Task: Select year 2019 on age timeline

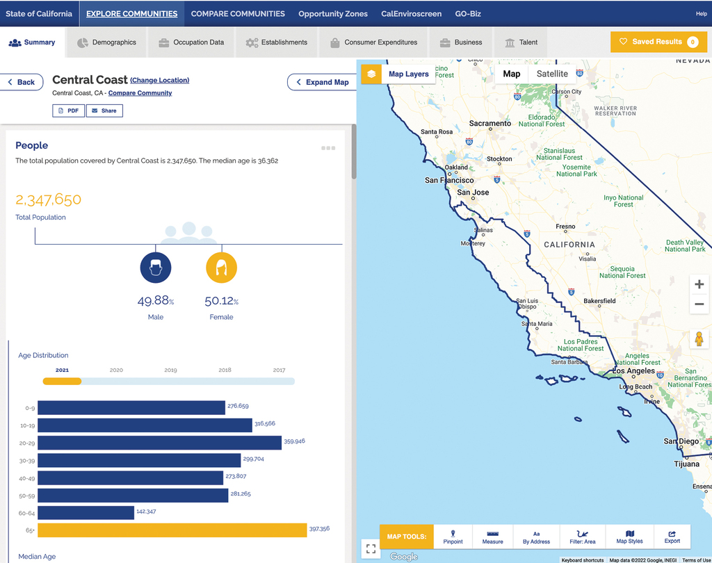Action: pos(171,370)
